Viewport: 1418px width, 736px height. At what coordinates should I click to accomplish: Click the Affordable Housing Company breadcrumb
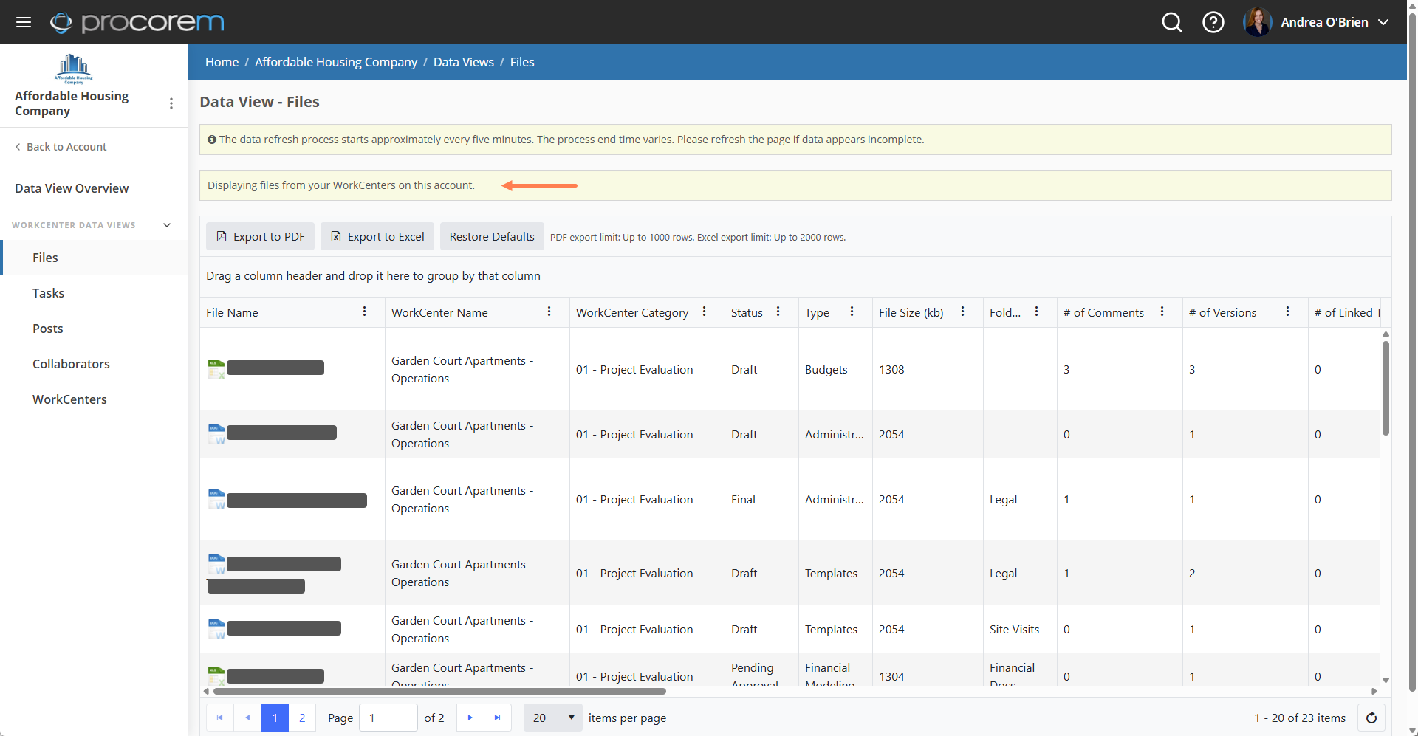[x=336, y=62]
